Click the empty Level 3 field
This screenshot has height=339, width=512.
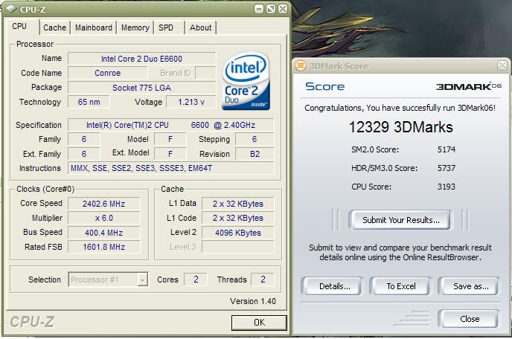(237, 247)
